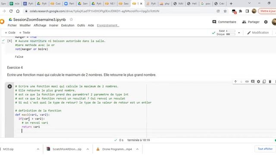Open new browser tab

click(x=231, y=3)
